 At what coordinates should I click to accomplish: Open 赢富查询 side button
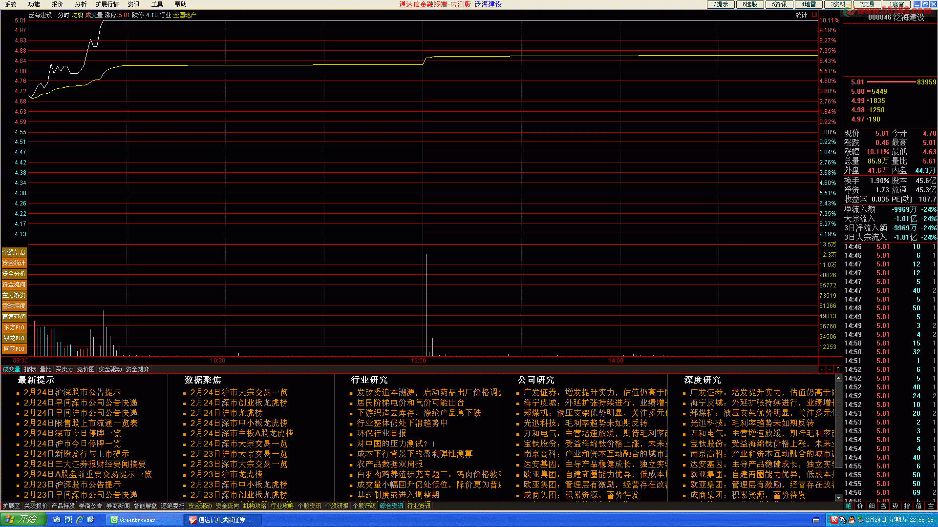(14, 317)
